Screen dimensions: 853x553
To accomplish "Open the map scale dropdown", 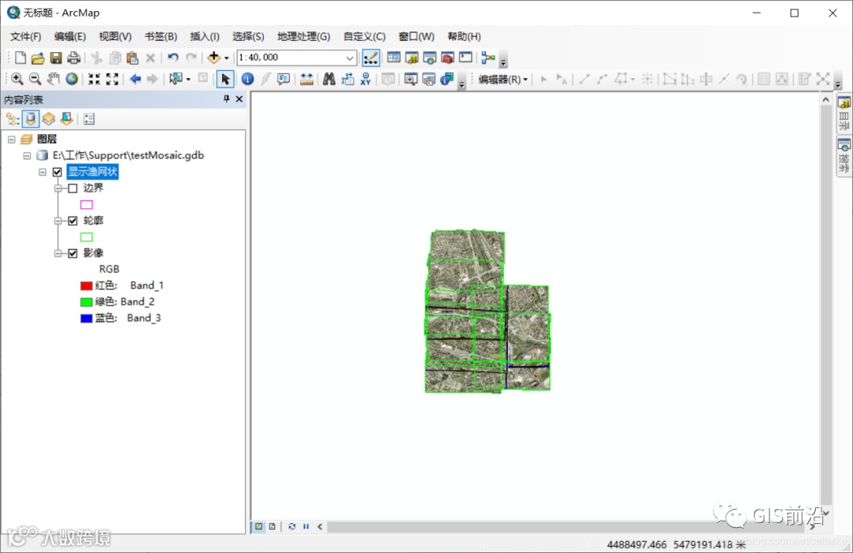I will tap(351, 58).
